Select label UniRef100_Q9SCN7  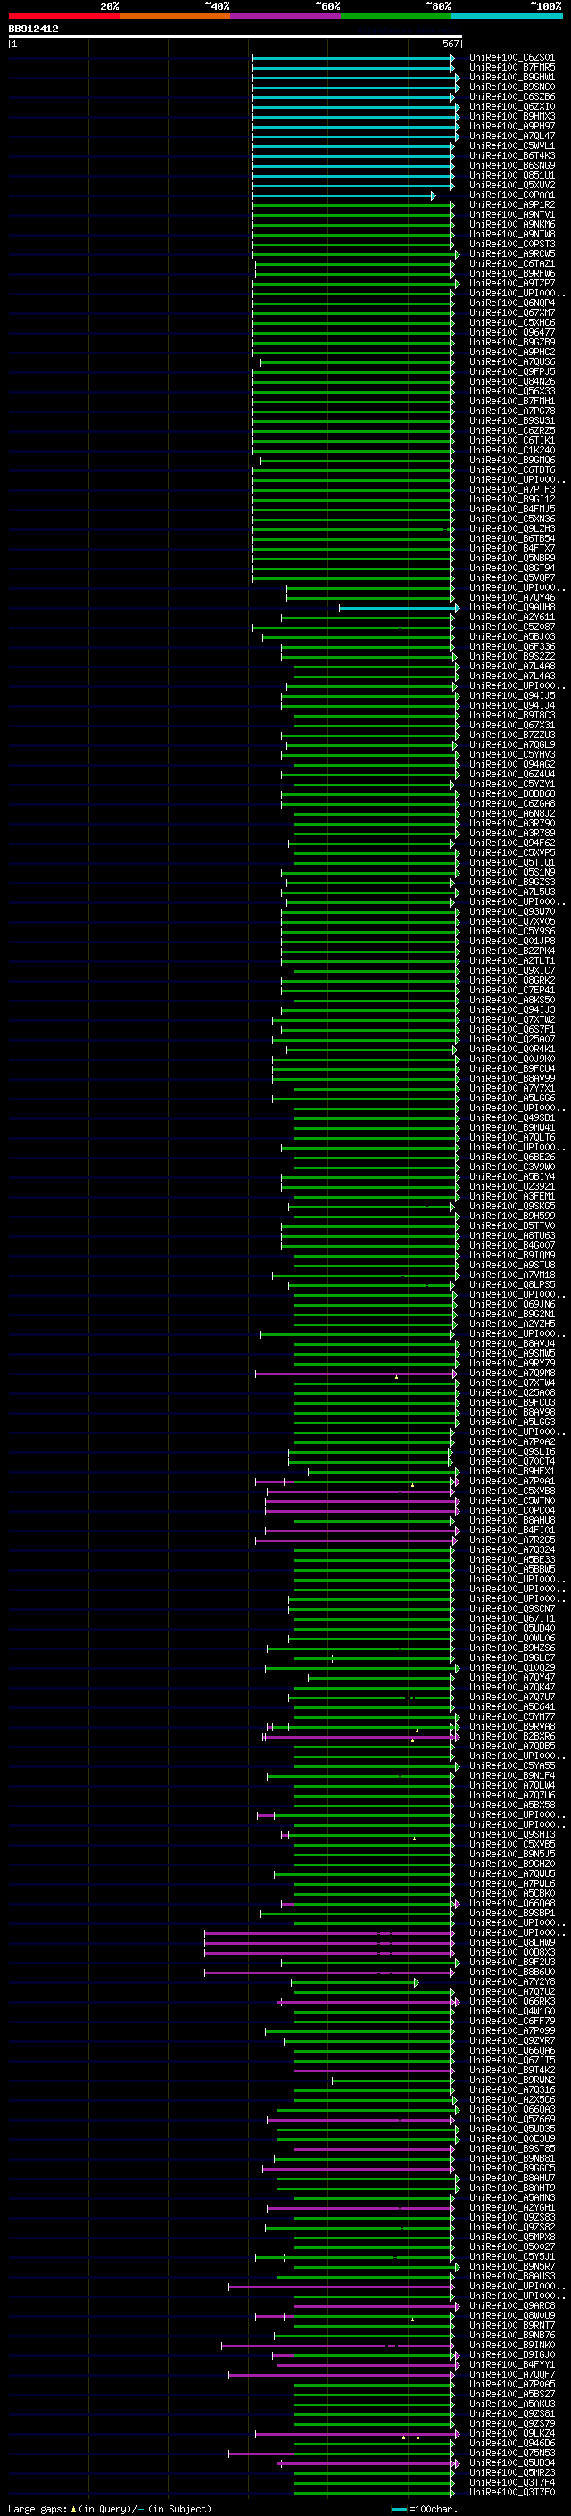point(511,1608)
